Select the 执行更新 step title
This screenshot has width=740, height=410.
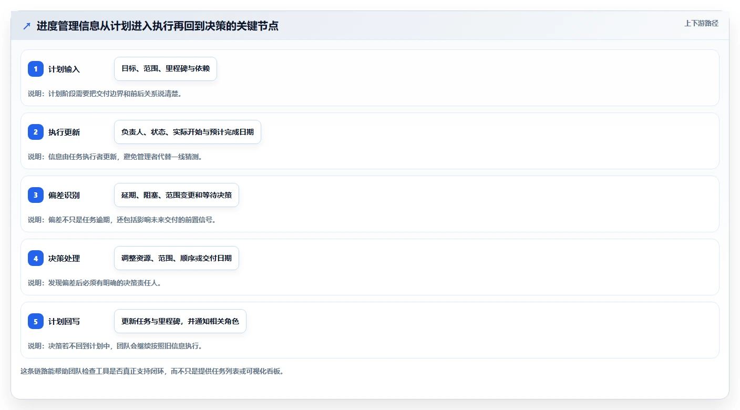tap(64, 132)
